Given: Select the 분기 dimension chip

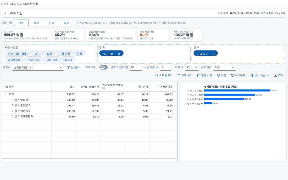Looking at the screenshot, I should pos(37,53).
